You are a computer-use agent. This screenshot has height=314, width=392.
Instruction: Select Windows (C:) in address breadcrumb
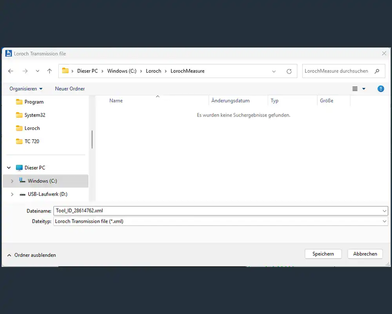pyautogui.click(x=122, y=71)
